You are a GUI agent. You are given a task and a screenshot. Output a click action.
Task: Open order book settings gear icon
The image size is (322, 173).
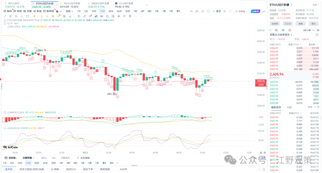(x=318, y=30)
